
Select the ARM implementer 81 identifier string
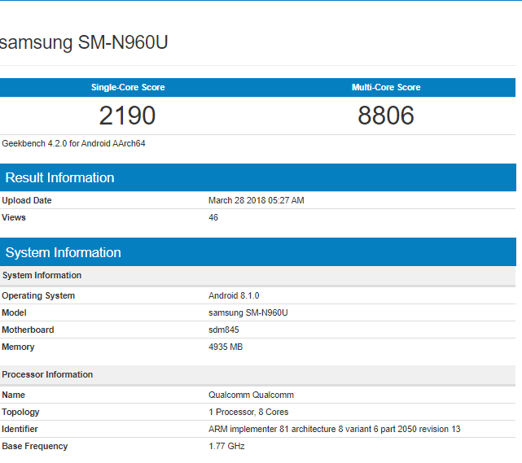click(334, 429)
